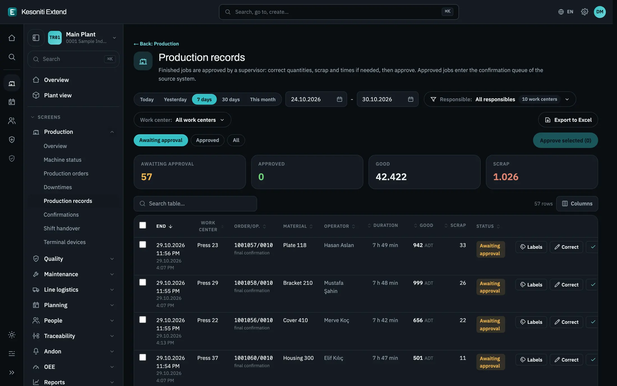This screenshot has height=386, width=617.
Task: Check the Press 29 row checkbox
Action: (x=142, y=282)
